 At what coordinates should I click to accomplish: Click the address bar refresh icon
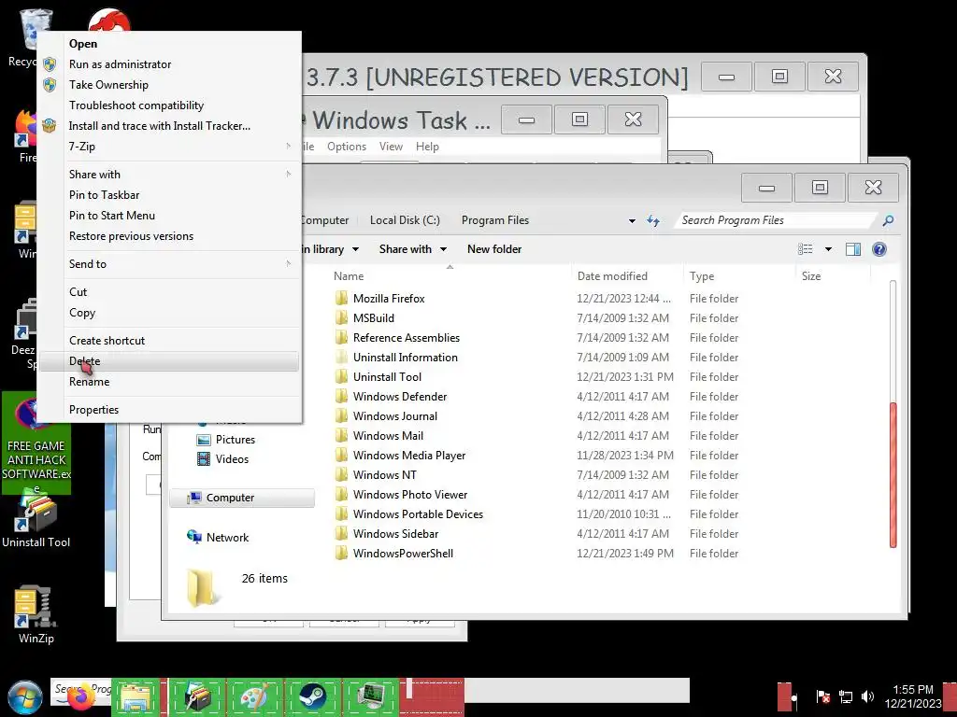click(x=653, y=220)
